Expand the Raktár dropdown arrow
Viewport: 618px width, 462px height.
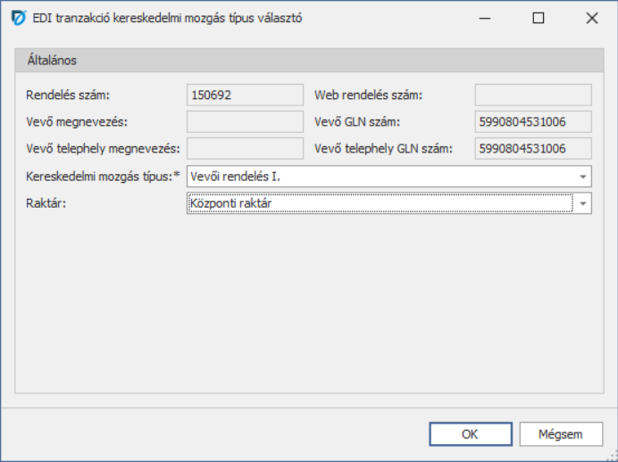(582, 204)
